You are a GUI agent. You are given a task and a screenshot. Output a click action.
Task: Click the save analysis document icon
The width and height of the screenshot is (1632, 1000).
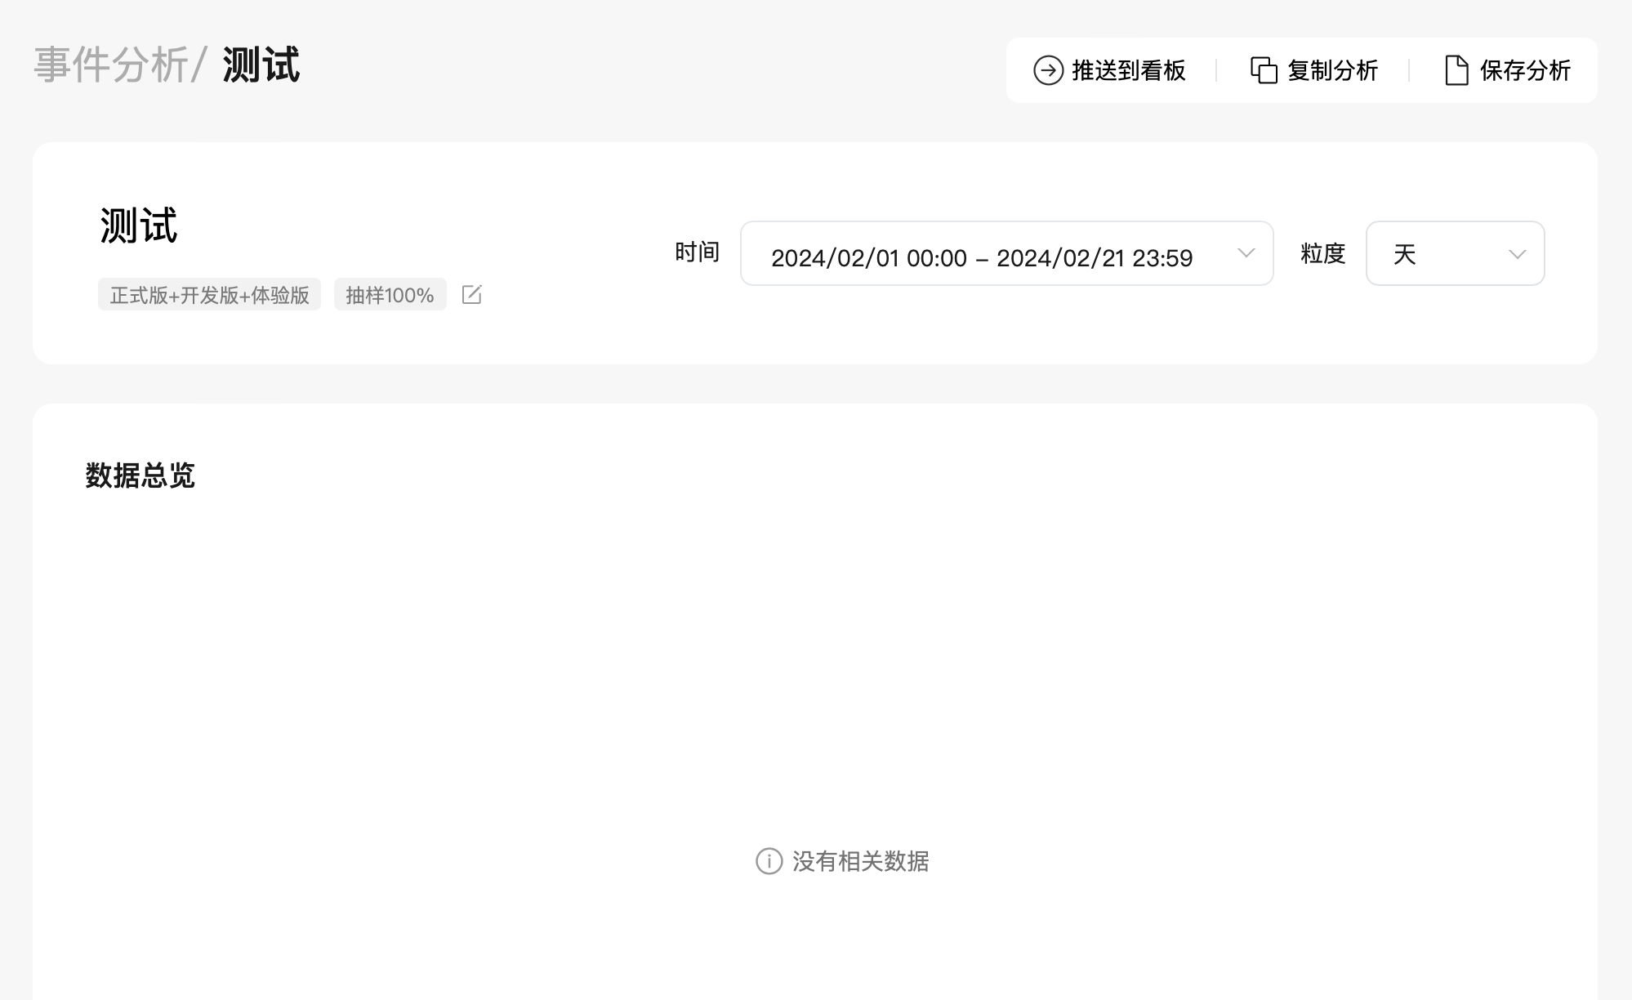click(1456, 70)
